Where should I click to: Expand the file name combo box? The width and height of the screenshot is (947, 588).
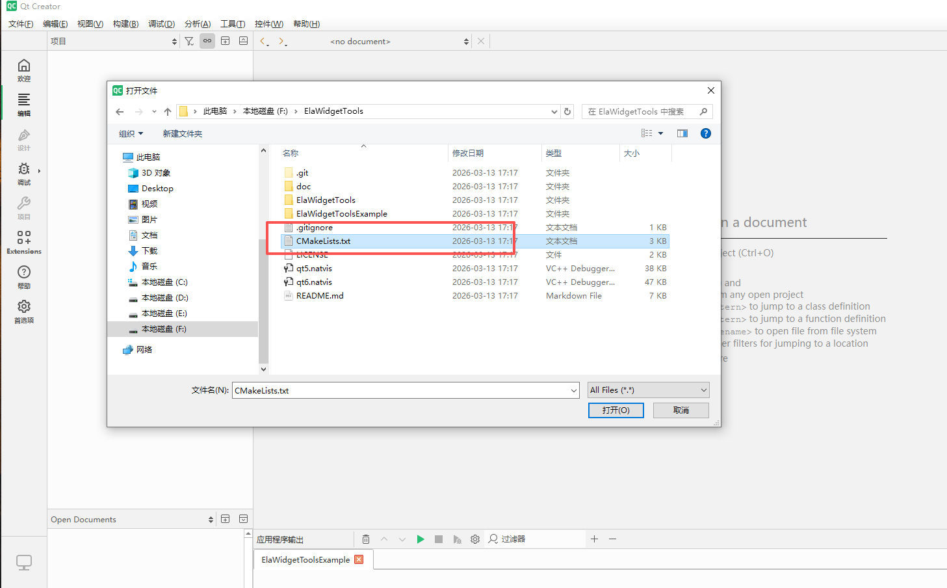[574, 390]
